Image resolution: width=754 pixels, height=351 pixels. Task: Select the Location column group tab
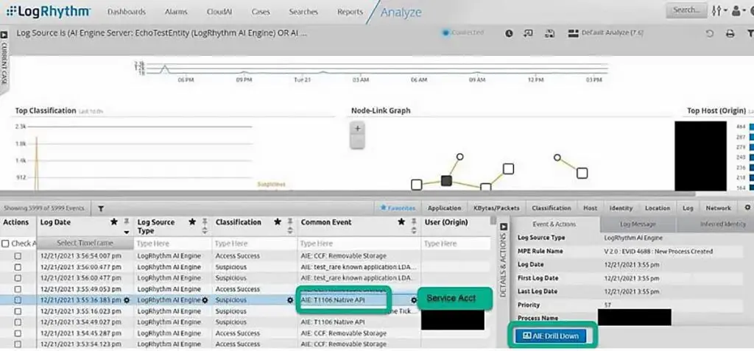658,208
